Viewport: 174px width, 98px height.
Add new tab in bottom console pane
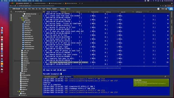[x=75, y=77]
